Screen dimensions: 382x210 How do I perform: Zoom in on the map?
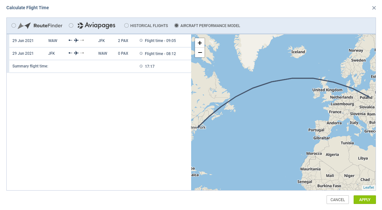pos(199,43)
